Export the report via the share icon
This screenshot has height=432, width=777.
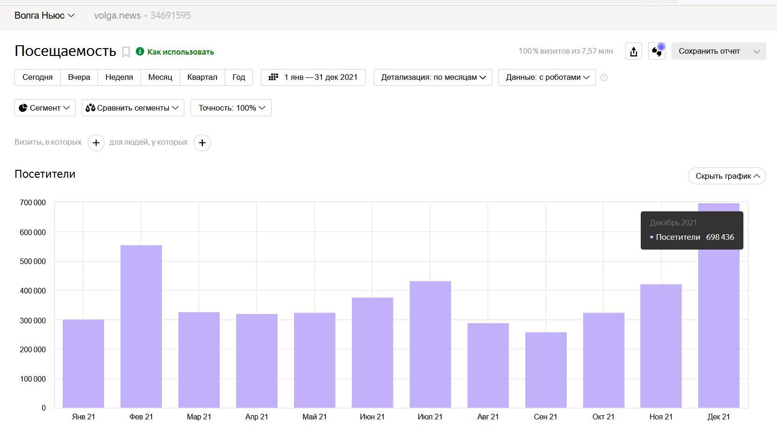[x=634, y=51]
